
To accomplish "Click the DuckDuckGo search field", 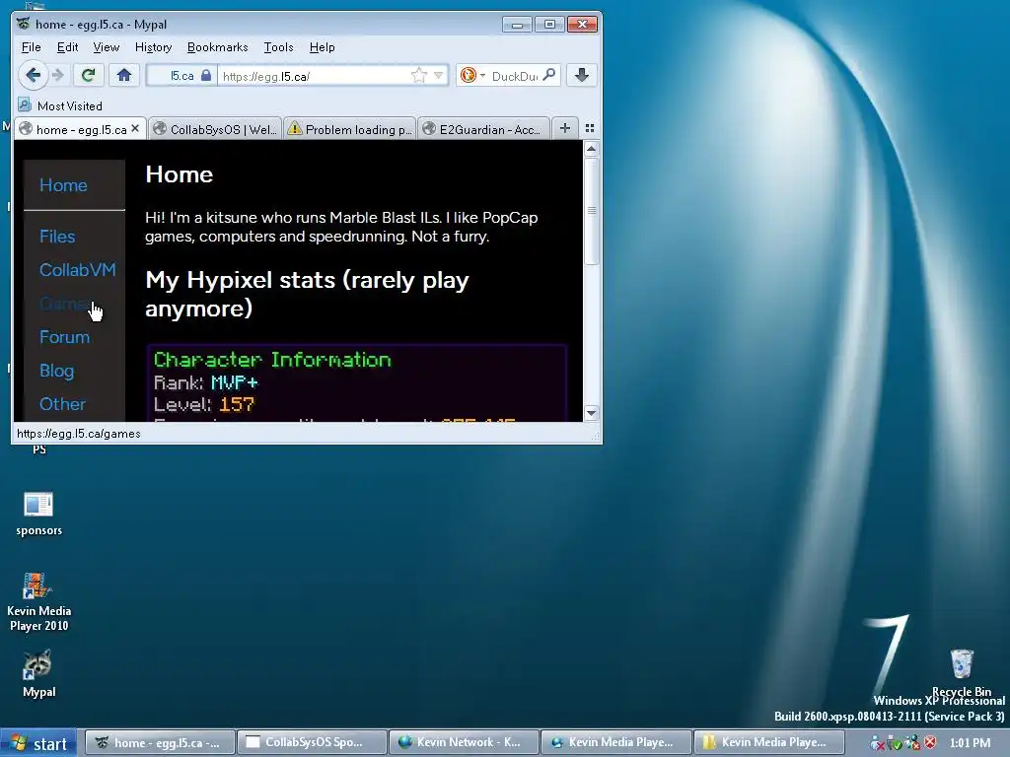I will pyautogui.click(x=514, y=76).
